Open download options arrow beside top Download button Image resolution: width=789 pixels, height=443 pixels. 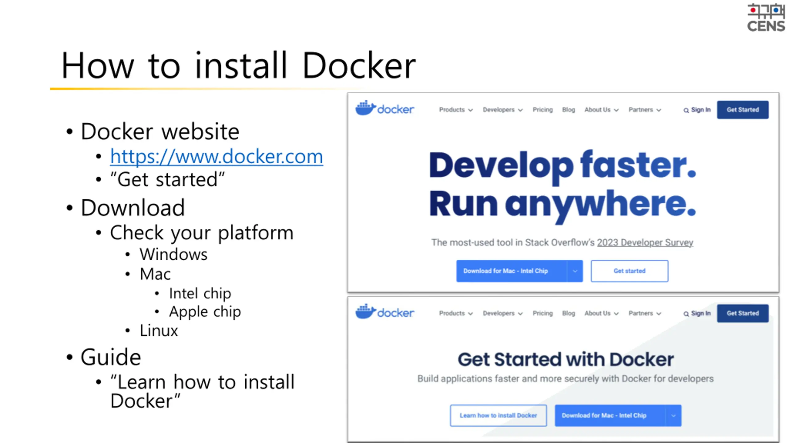pos(575,271)
